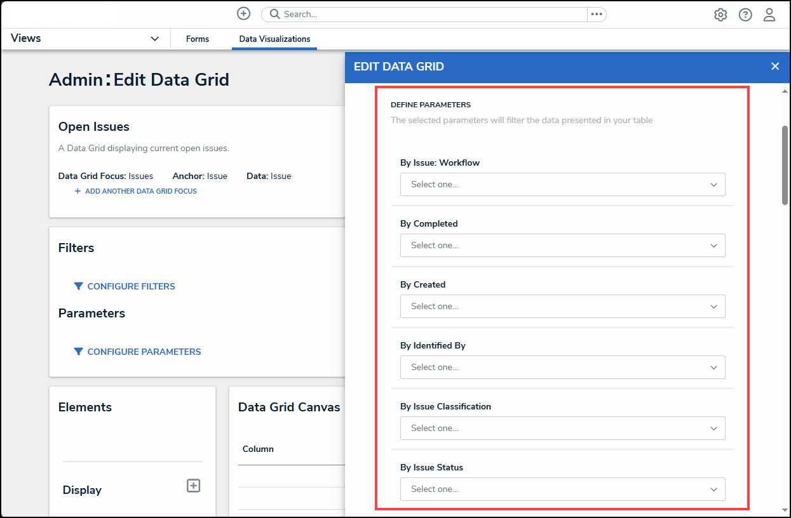Select the Data Visualizations tab
Viewport: 791px width, 518px height.
point(274,39)
